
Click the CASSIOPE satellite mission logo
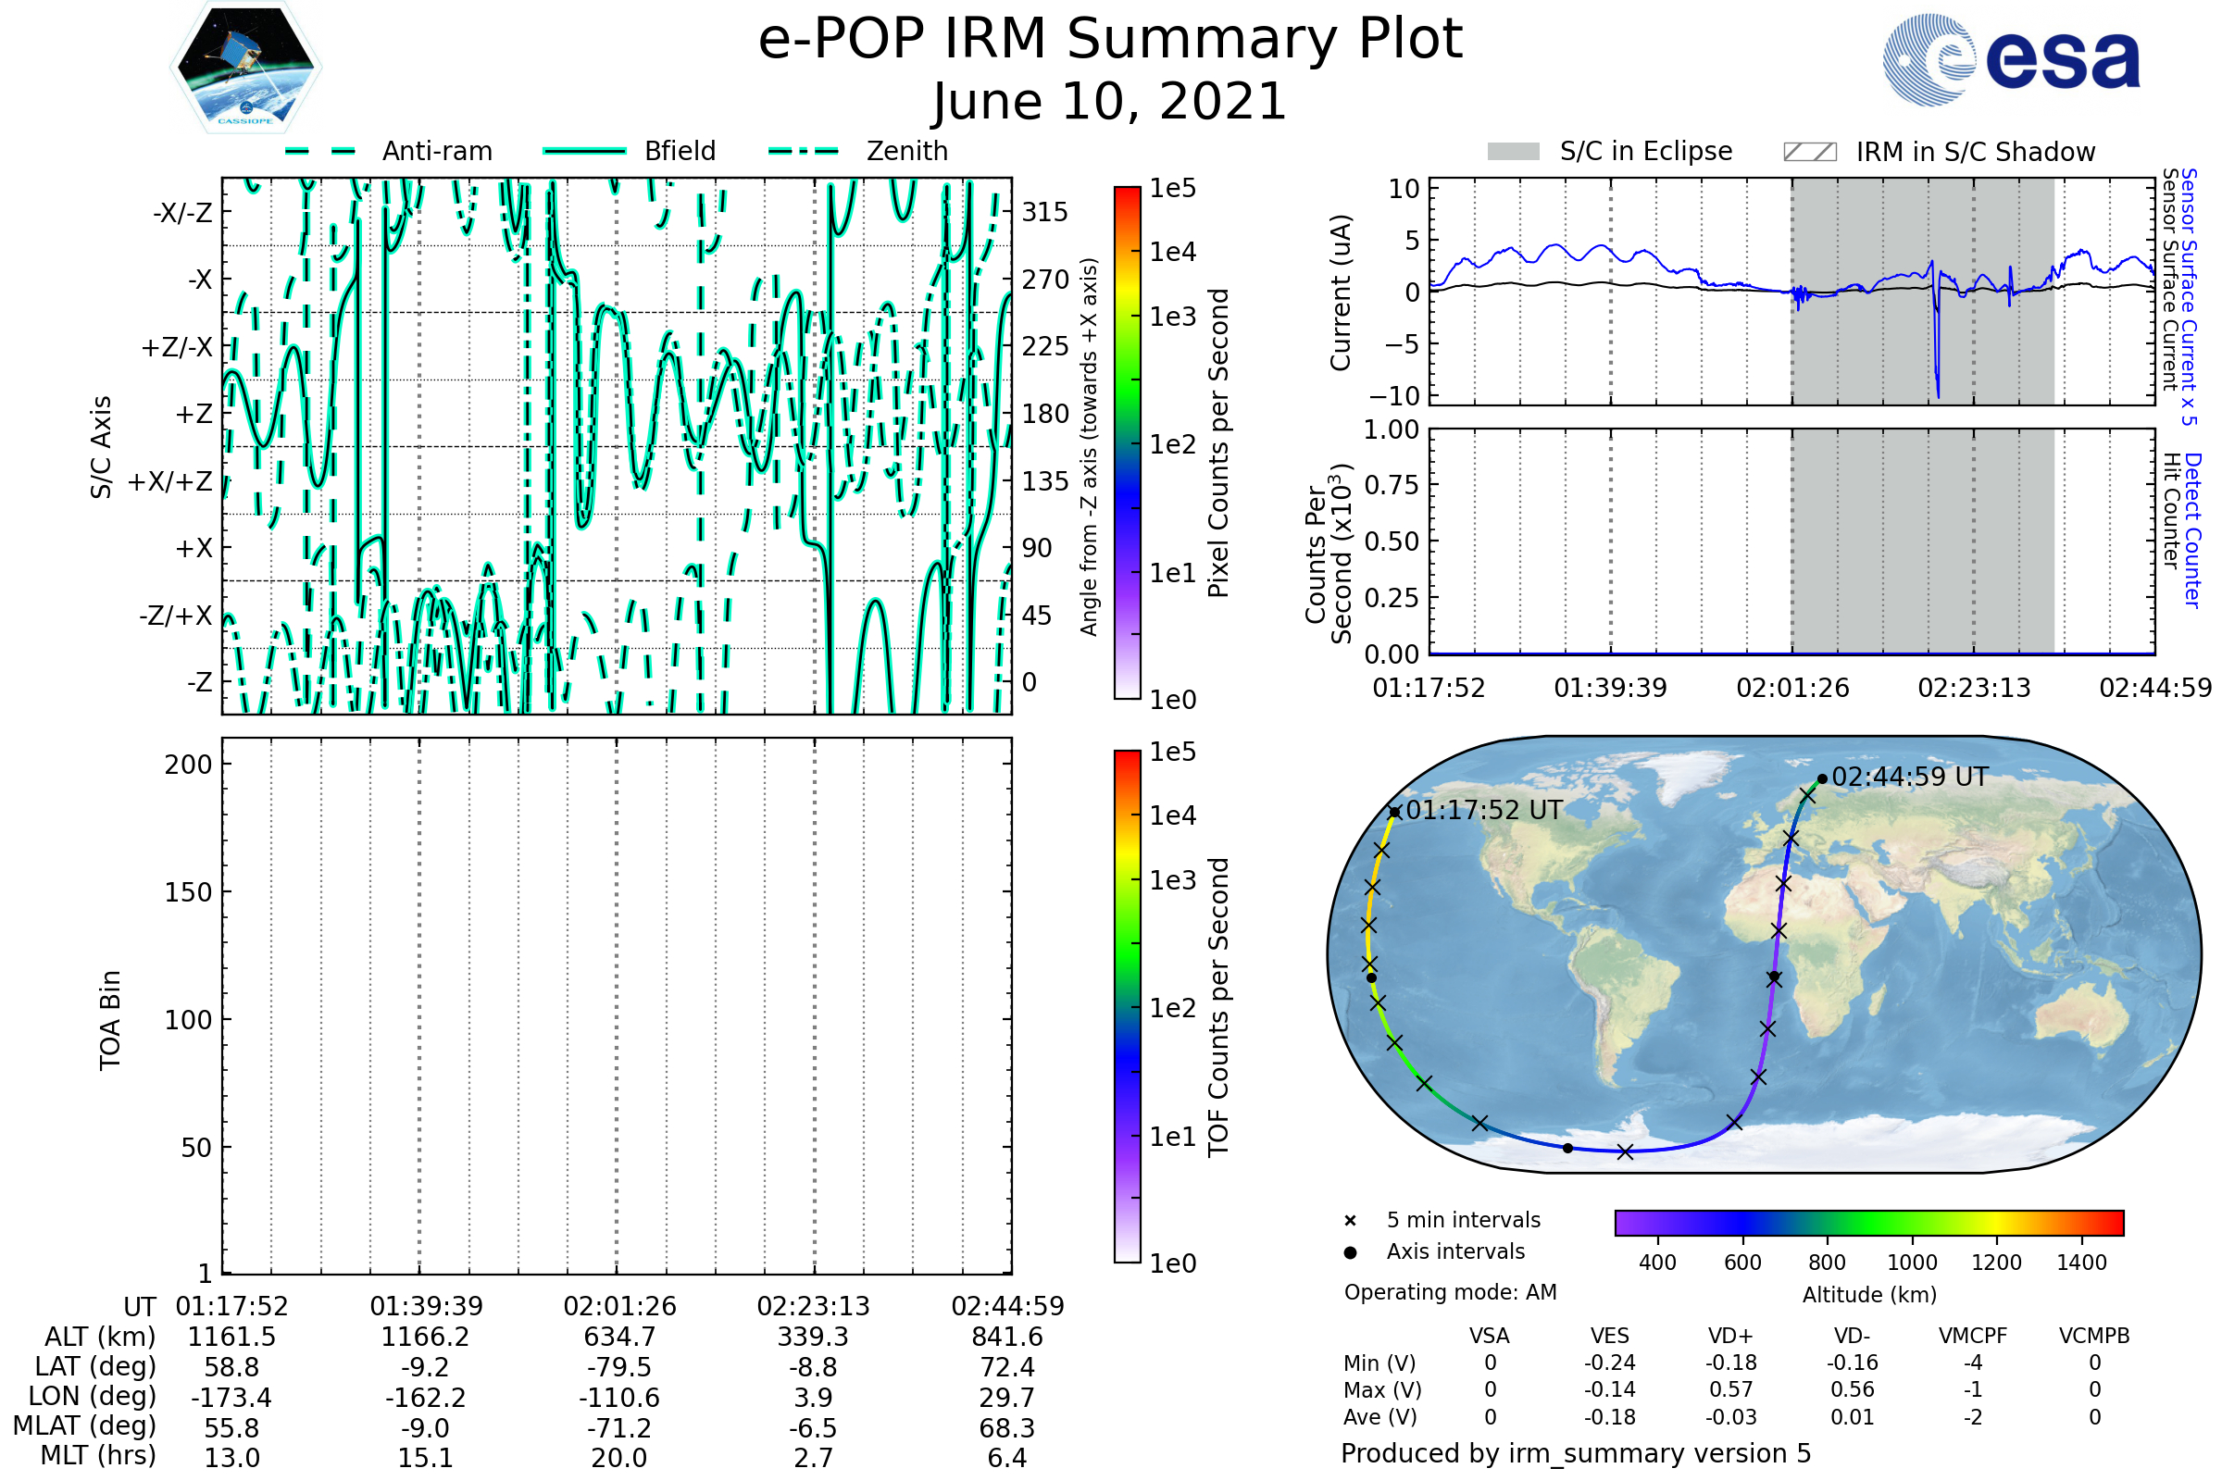pos(245,68)
